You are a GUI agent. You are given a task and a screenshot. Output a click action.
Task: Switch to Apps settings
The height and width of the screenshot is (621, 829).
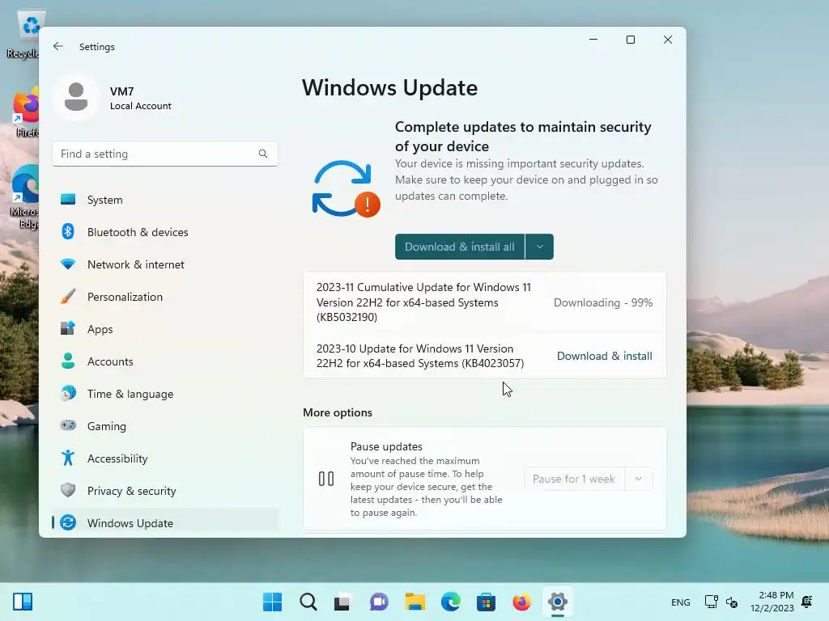click(165, 328)
